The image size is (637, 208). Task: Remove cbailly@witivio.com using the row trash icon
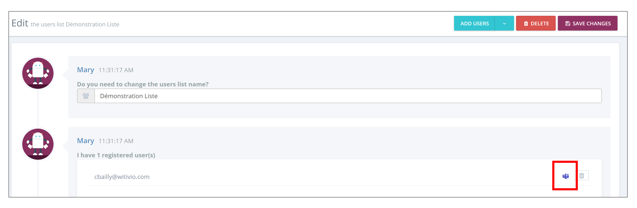pos(582,176)
